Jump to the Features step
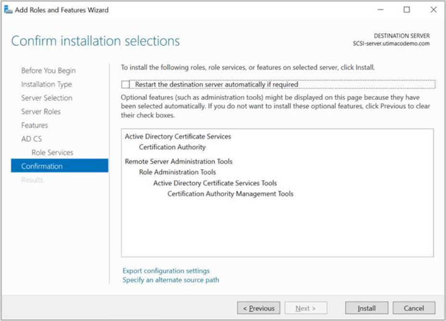The width and height of the screenshot is (446, 321). click(35, 125)
